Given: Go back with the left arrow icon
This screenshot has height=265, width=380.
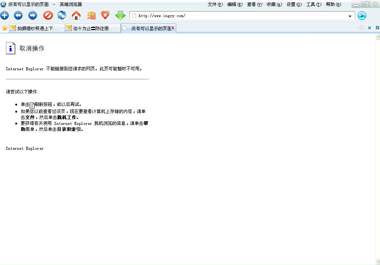Looking at the screenshot, I should tap(18, 16).
